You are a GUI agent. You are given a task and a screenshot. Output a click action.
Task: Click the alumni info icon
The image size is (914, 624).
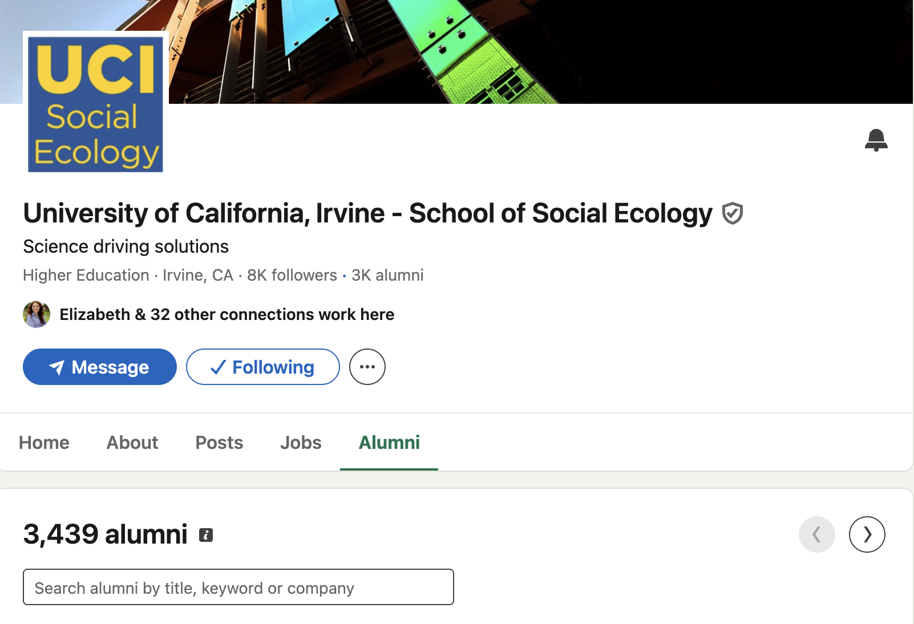coord(206,535)
